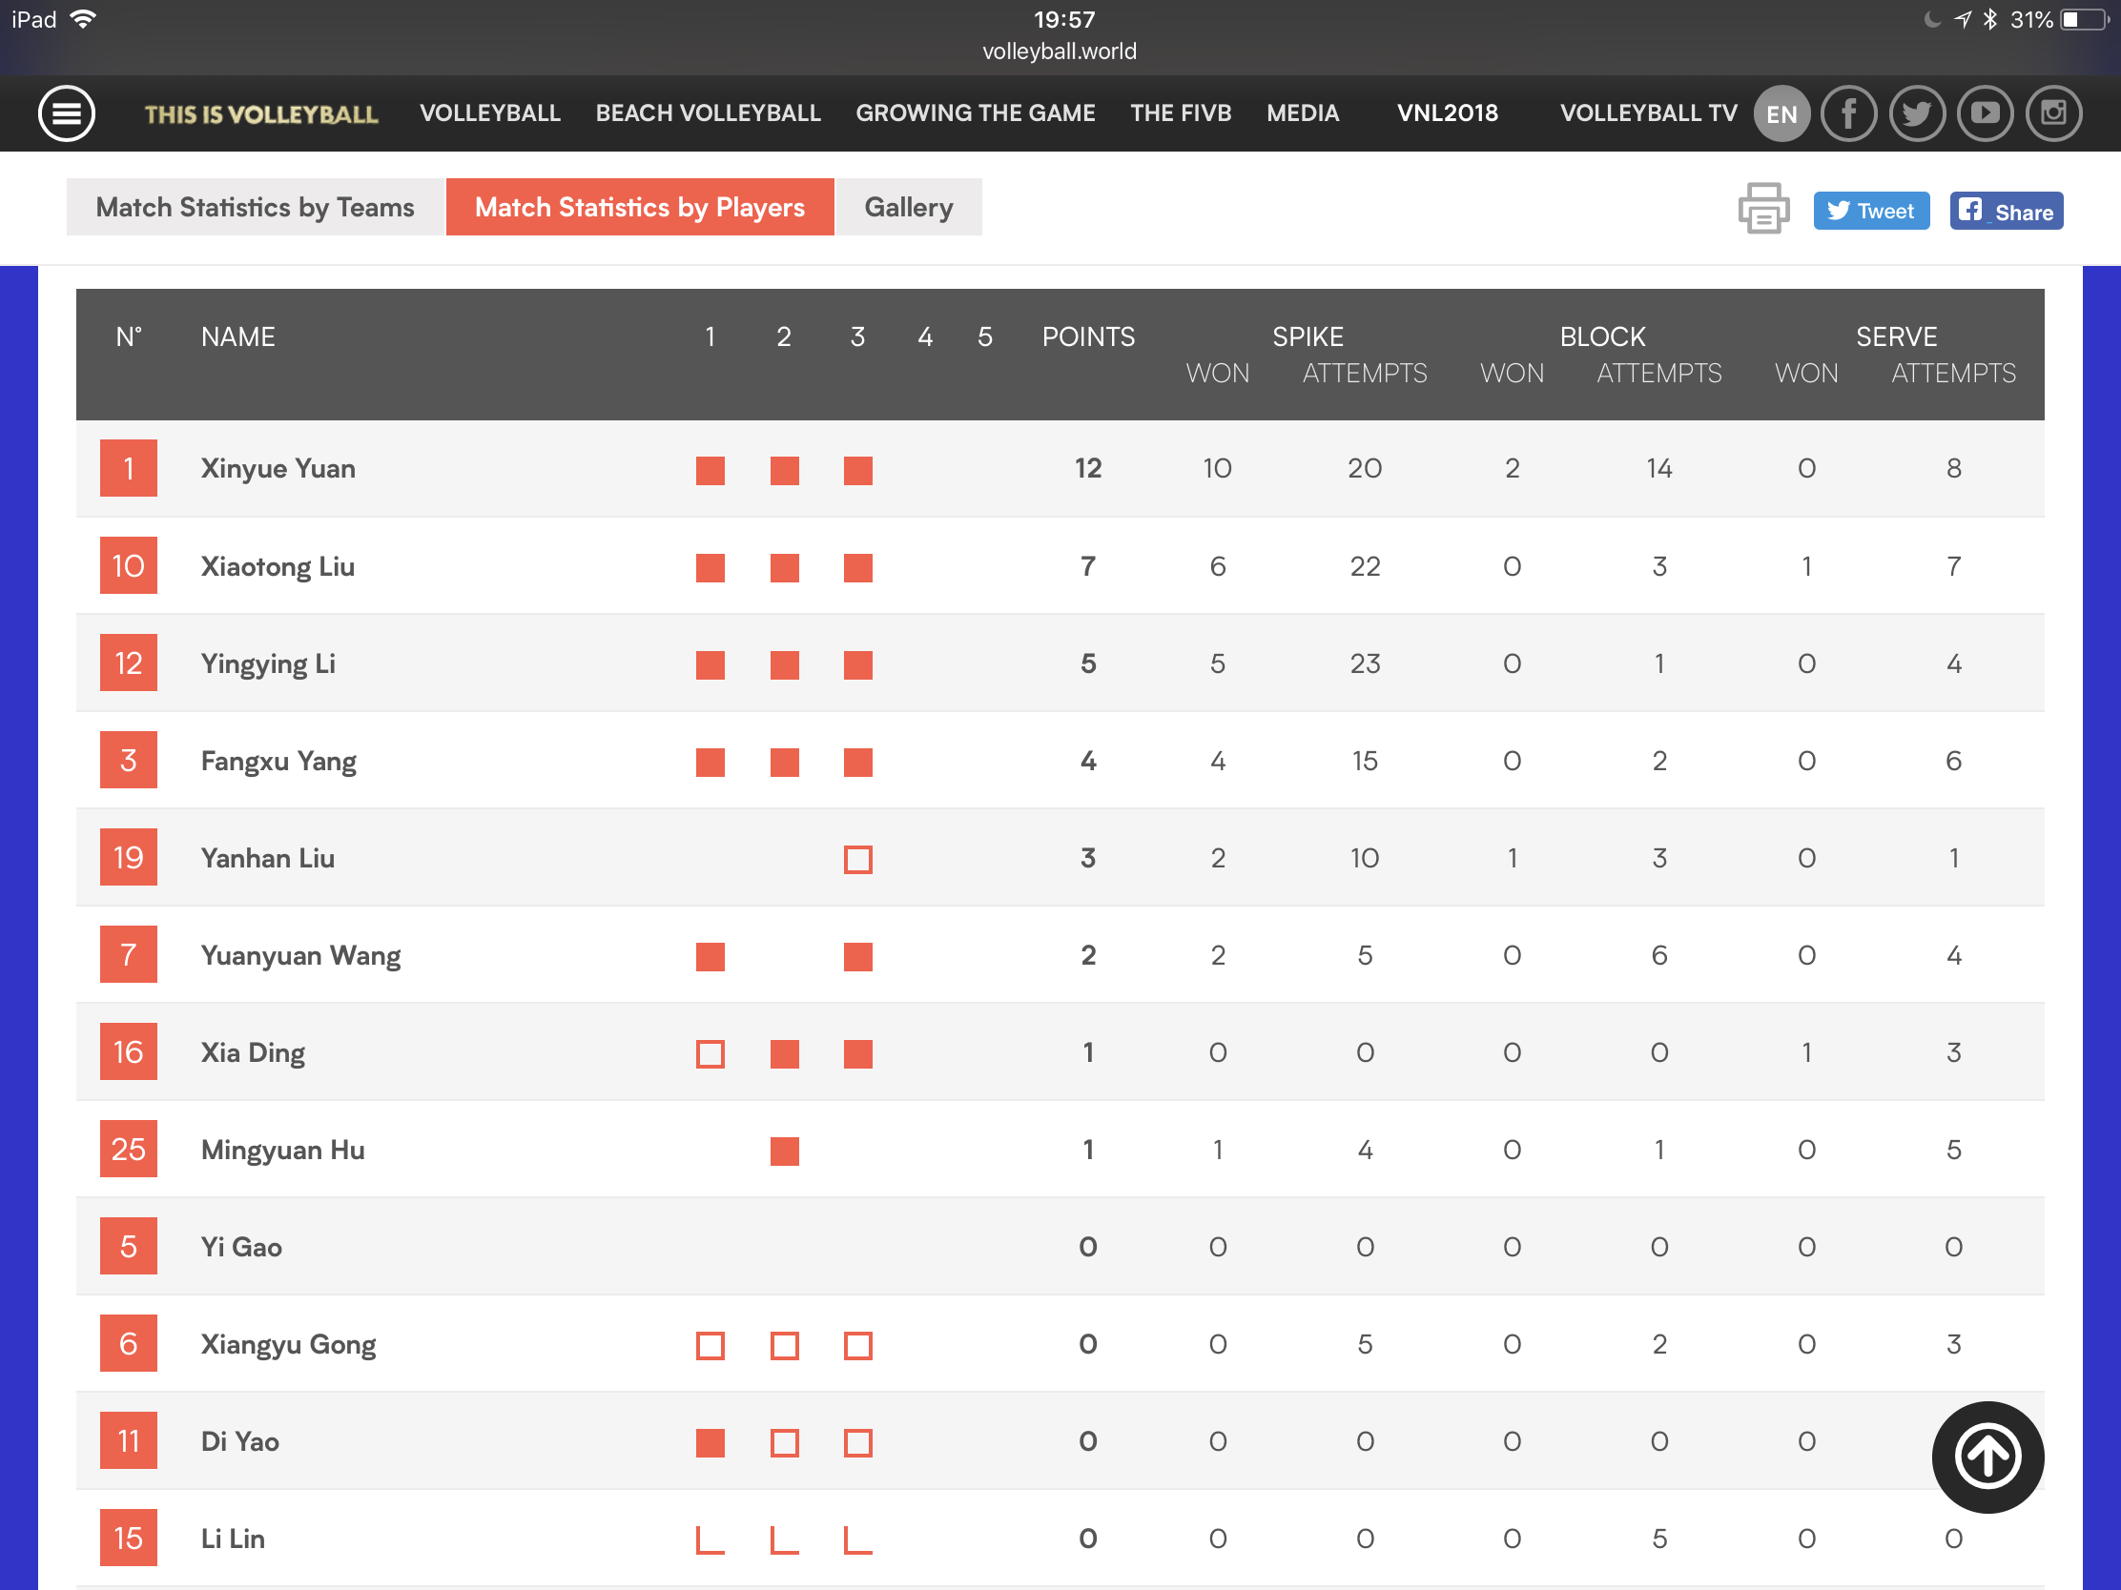Click Yanhan Liu's set 3 substitute marker

click(x=857, y=859)
